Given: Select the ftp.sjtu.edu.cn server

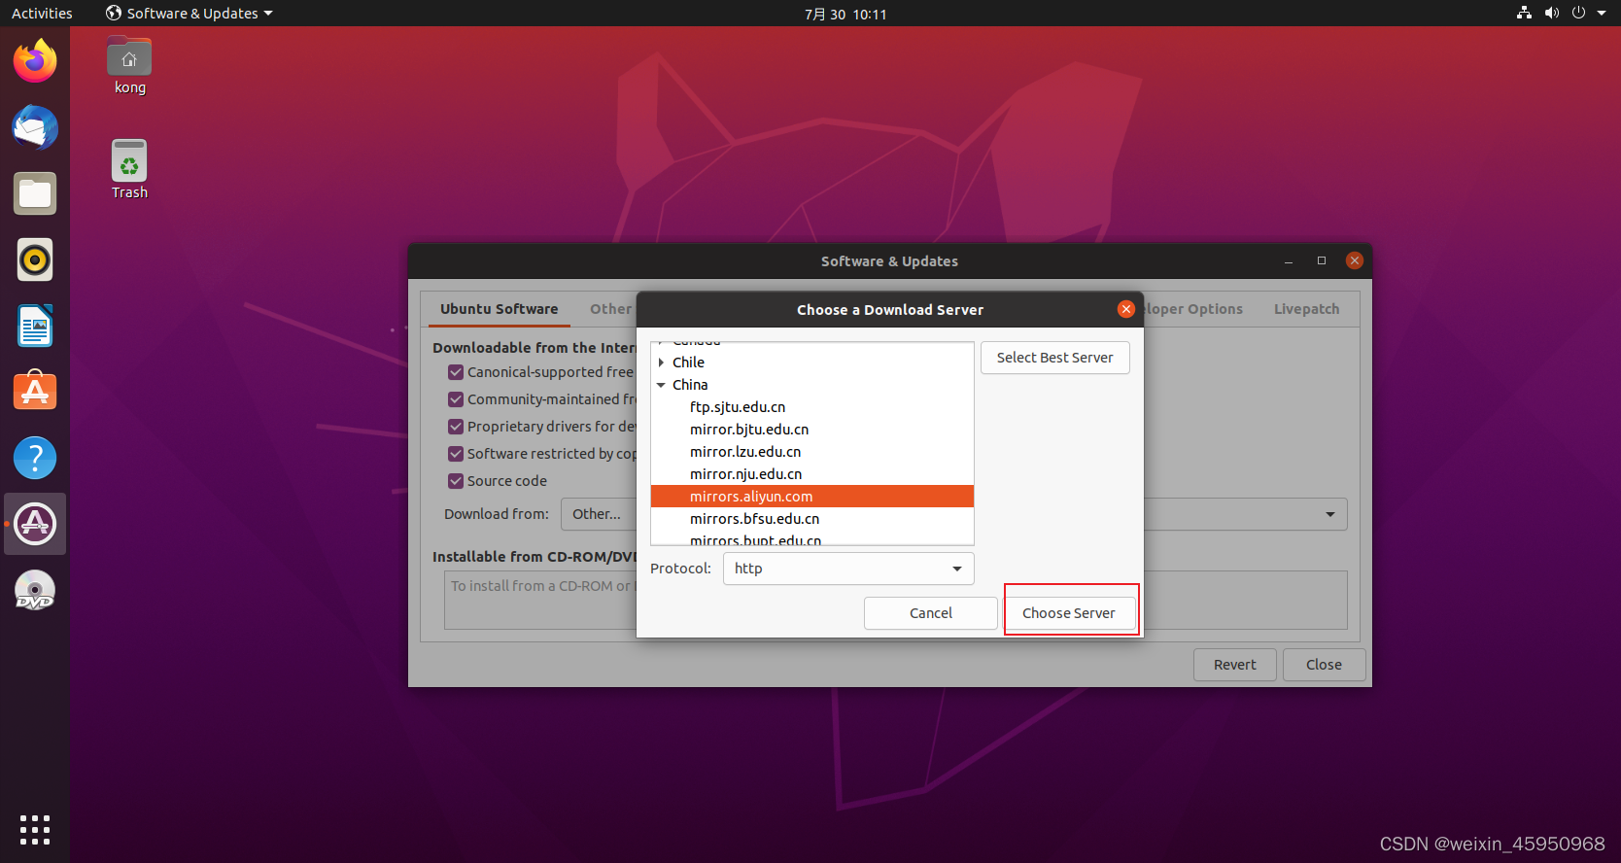Looking at the screenshot, I should [812, 407].
